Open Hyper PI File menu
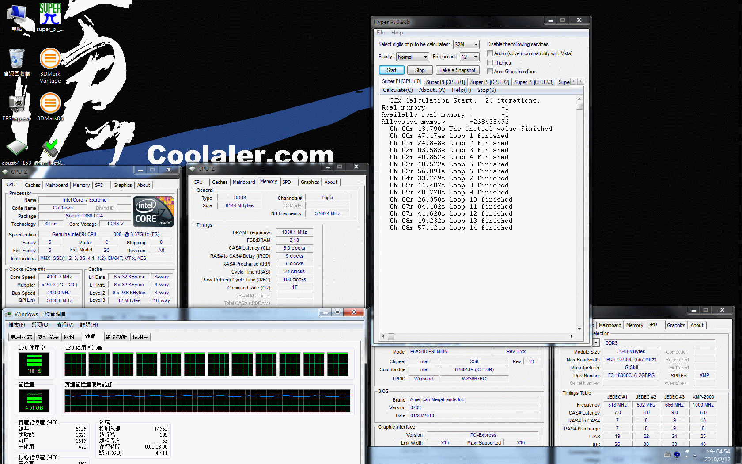742x464 pixels. 381,33
